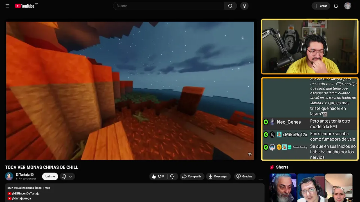Open first Short with bearded man
360x202 pixels.
coord(283,188)
